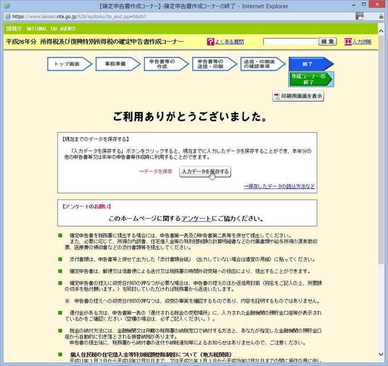Click the 個人住民税の住宅借入金等特別税額控除制度について heading
Screen dimensions: 388x366
click(x=151, y=355)
